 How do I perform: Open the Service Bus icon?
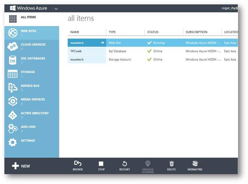point(12,88)
